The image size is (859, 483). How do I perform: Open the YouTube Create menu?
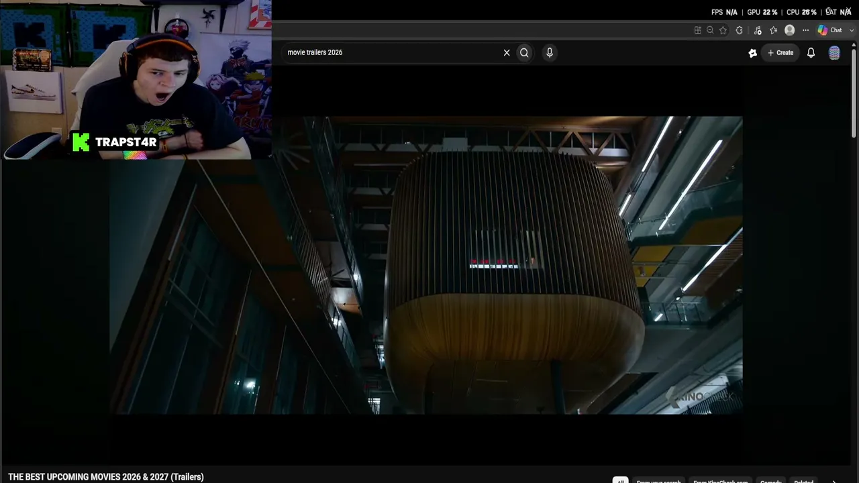[x=780, y=52]
